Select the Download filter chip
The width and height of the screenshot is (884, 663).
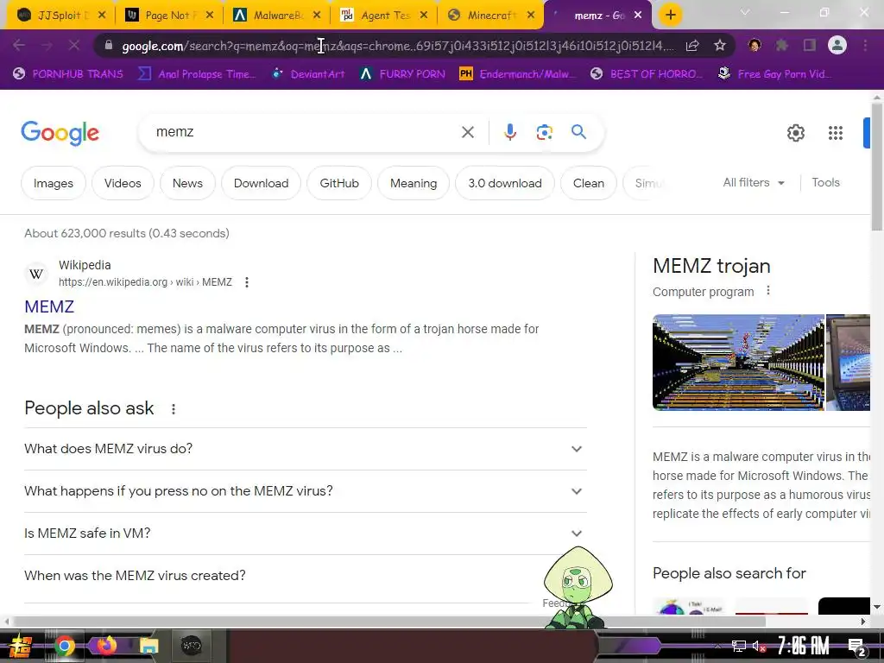pyautogui.click(x=261, y=183)
